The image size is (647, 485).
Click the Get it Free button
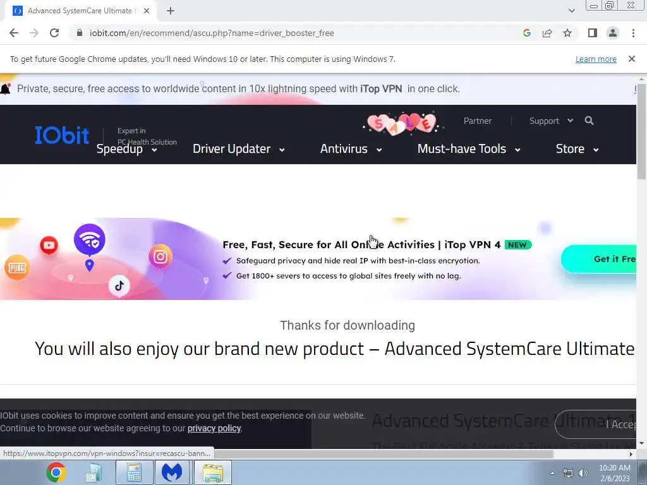pyautogui.click(x=599, y=259)
